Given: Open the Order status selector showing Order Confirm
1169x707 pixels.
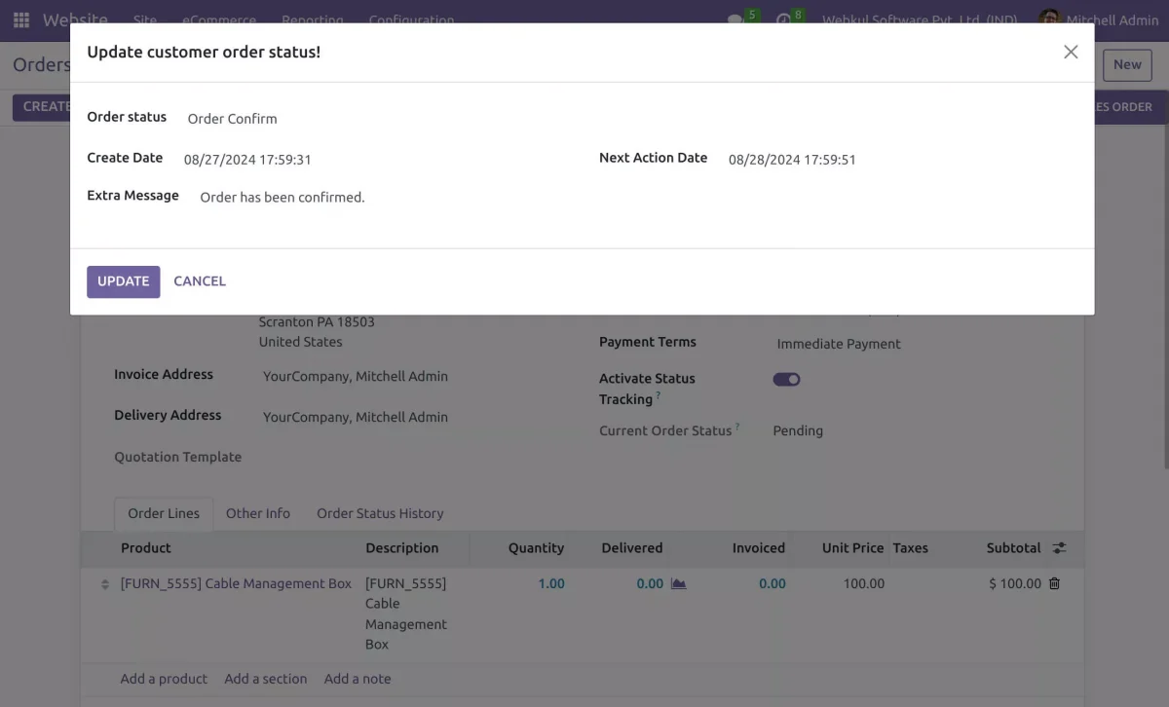Looking at the screenshot, I should click(x=232, y=118).
